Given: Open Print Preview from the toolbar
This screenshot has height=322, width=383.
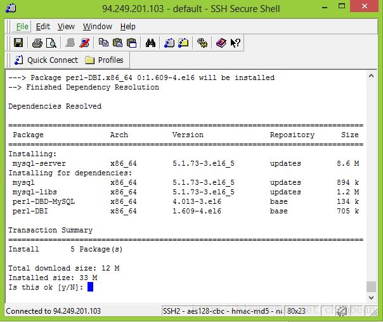Looking at the screenshot, I should pyautogui.click(x=51, y=43).
